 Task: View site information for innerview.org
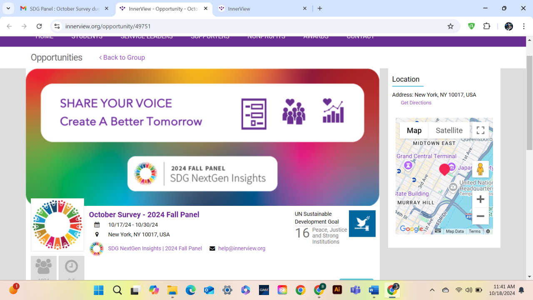[57, 26]
